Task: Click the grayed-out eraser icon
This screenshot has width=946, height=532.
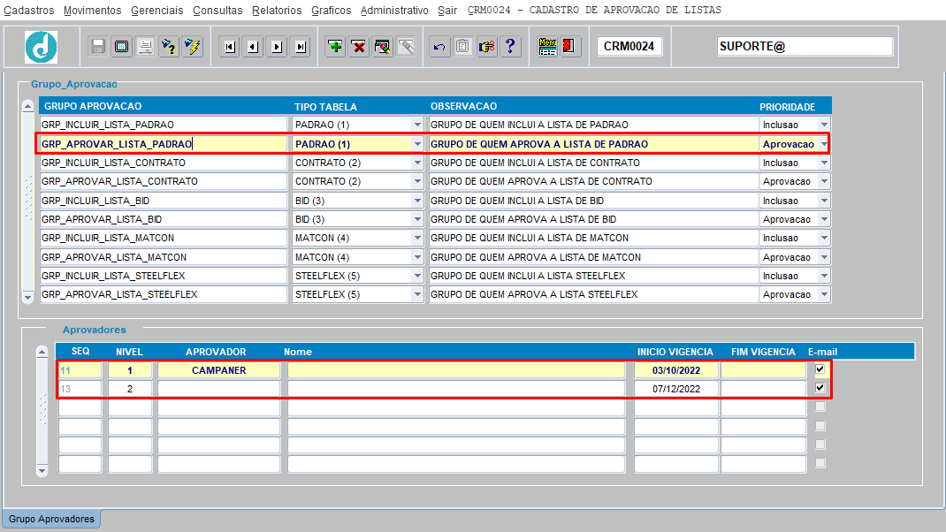Action: point(407,47)
